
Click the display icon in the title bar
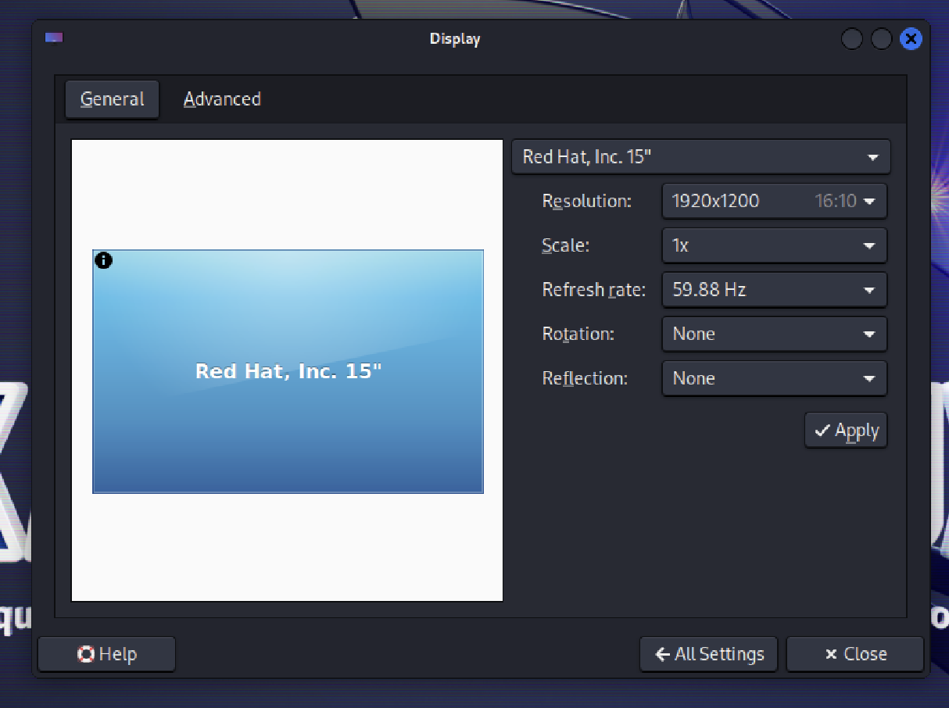pos(54,38)
